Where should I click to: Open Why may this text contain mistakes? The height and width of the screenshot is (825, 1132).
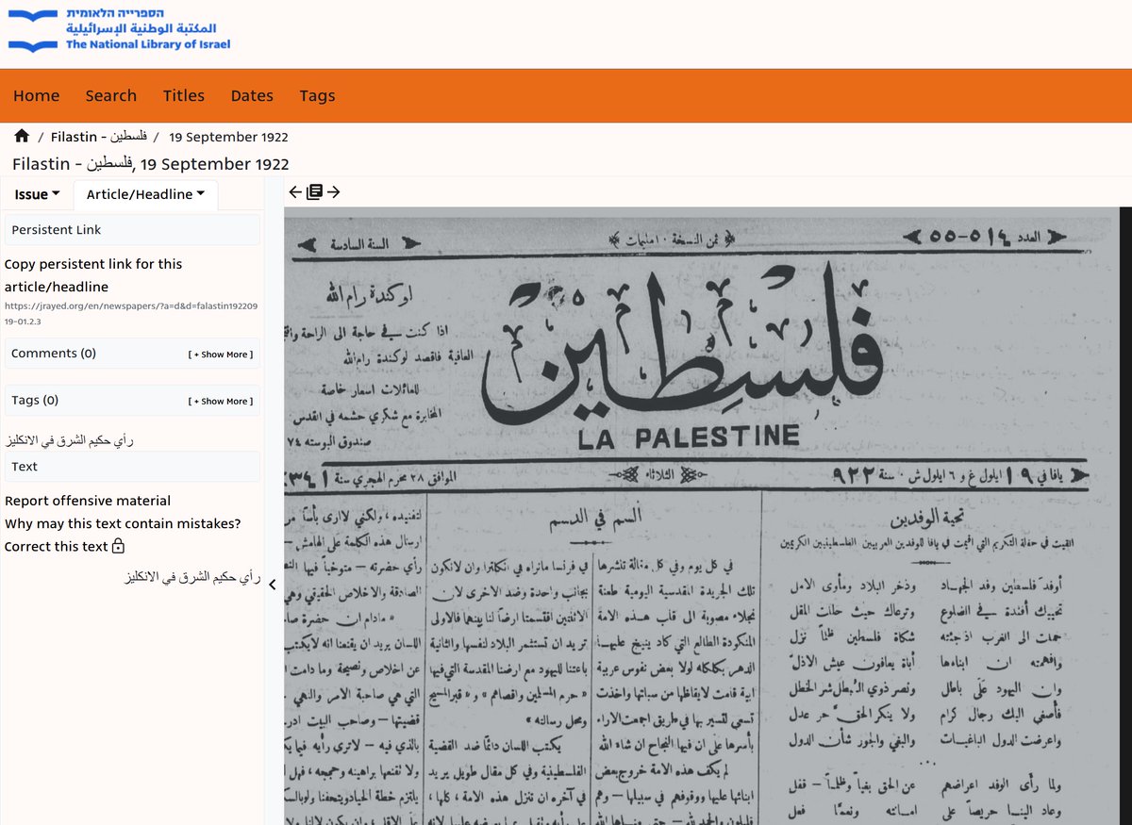click(123, 523)
